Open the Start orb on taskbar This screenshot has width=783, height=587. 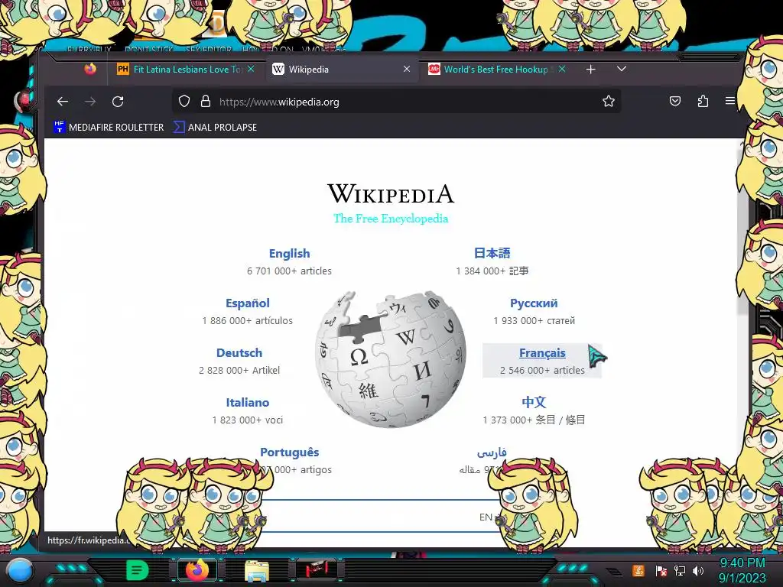[x=19, y=570]
